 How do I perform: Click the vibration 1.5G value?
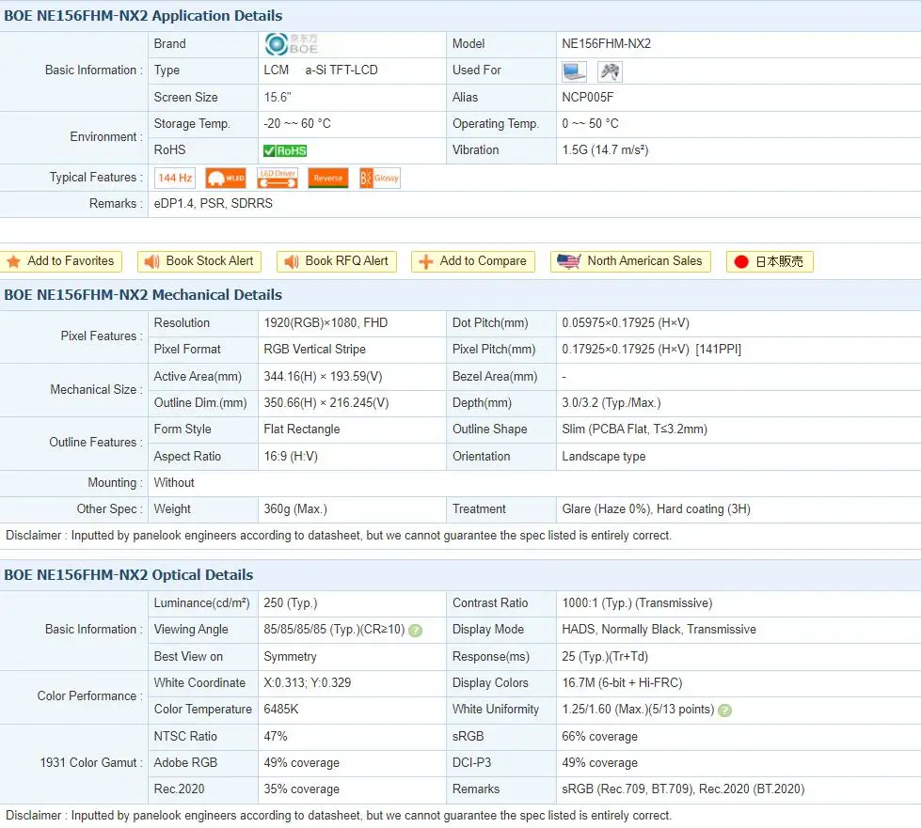(x=605, y=150)
